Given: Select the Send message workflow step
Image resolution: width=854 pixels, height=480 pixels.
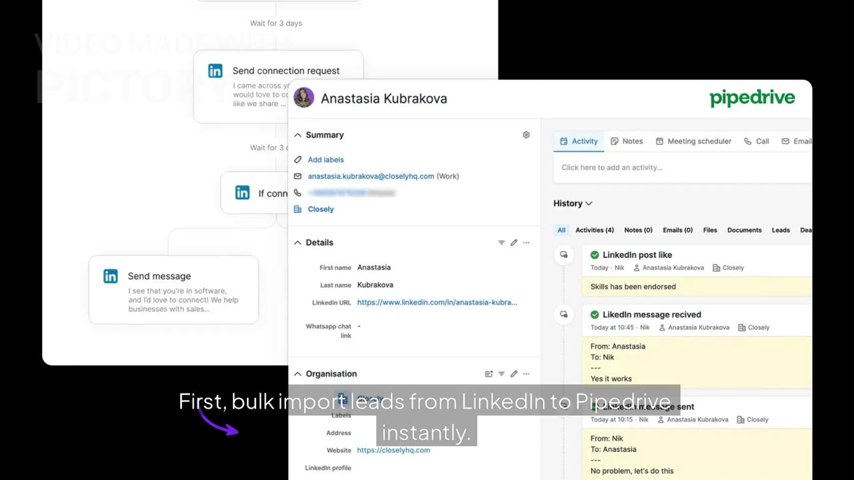Looking at the screenshot, I should tap(173, 290).
